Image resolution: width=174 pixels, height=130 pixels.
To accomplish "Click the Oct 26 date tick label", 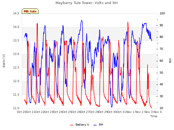I will pos(76,112).
